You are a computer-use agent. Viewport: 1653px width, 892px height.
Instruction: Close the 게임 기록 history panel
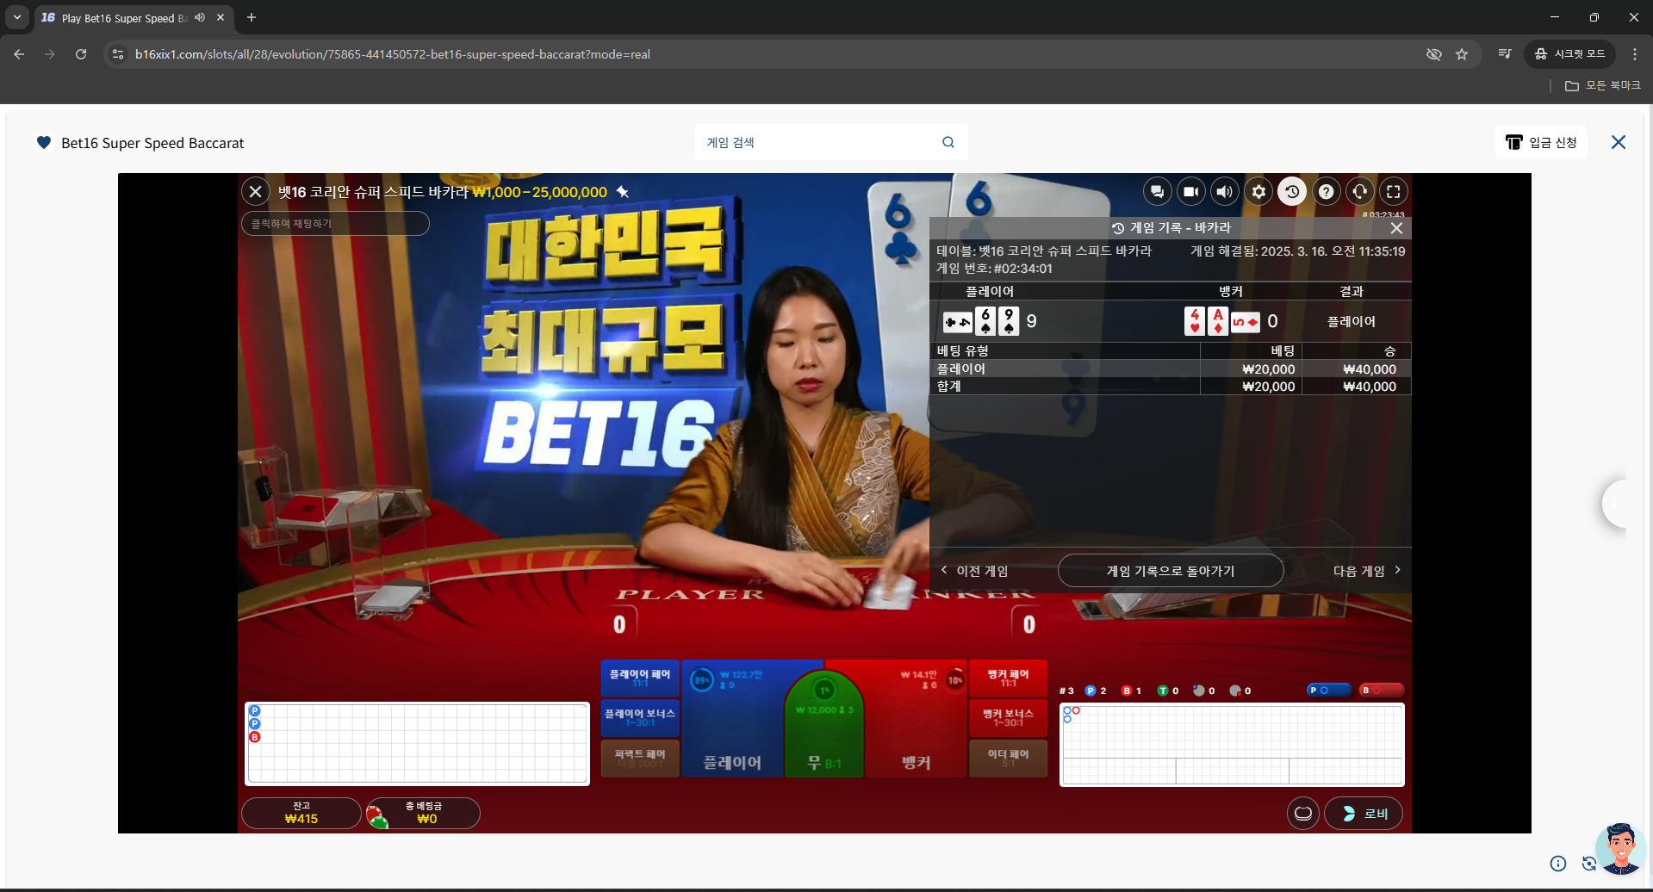click(x=1396, y=228)
